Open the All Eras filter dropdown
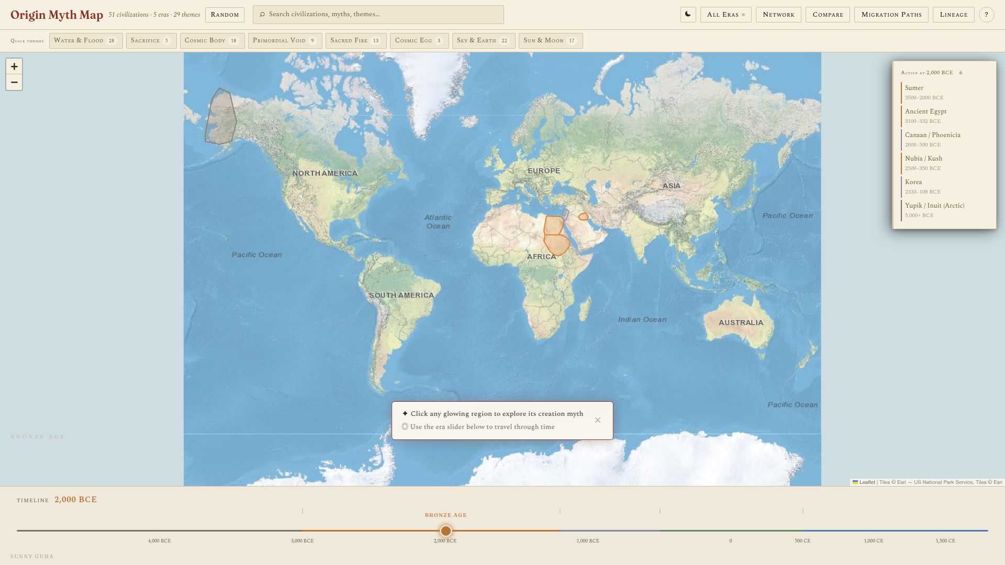The image size is (1005, 565). (x=725, y=15)
